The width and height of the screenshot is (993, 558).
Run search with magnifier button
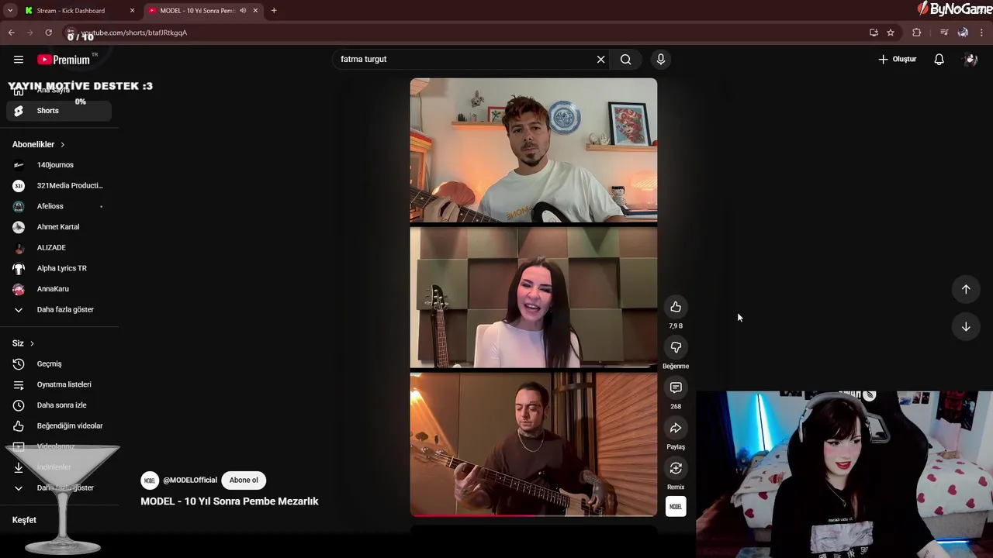coord(625,59)
